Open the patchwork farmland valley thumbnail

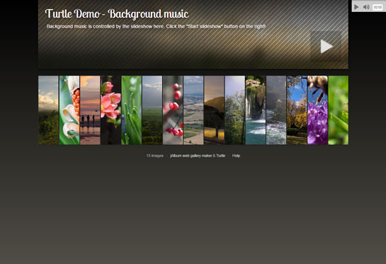pos(193,110)
